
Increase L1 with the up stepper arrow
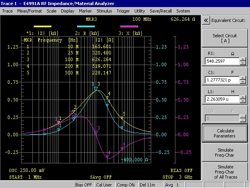point(243,98)
